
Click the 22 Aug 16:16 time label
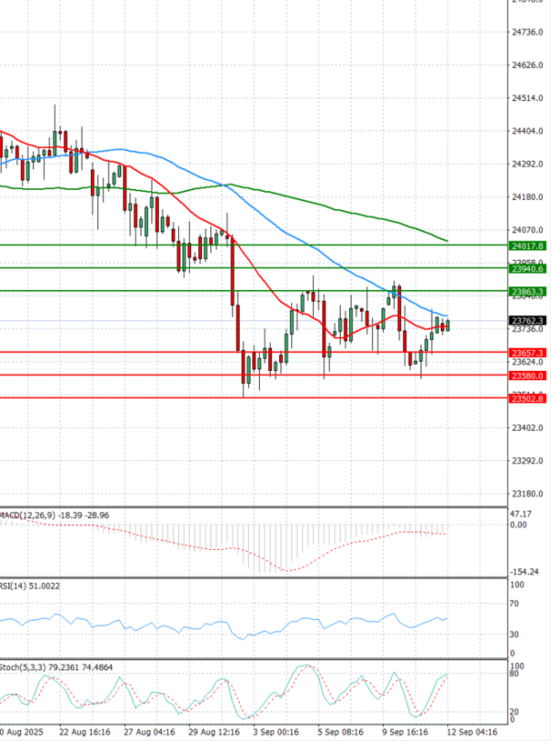coord(84,732)
